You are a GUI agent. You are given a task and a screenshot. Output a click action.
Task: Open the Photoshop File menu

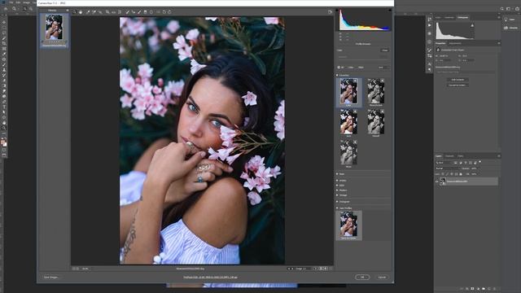11,2
